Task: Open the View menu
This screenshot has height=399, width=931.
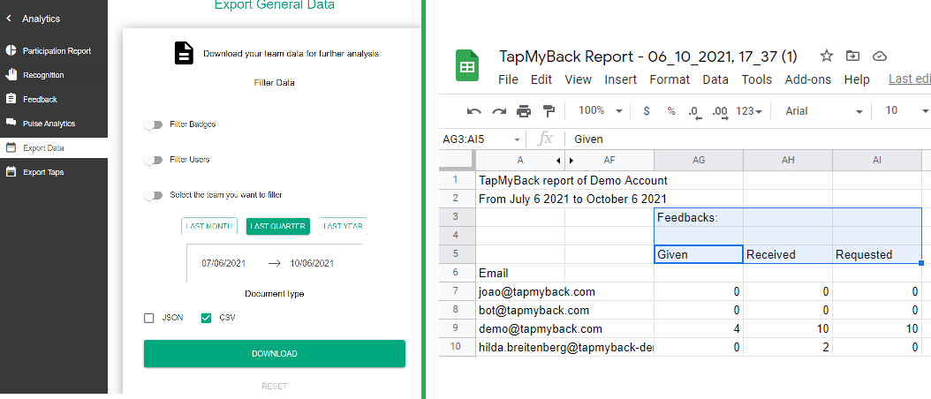Action: (578, 79)
